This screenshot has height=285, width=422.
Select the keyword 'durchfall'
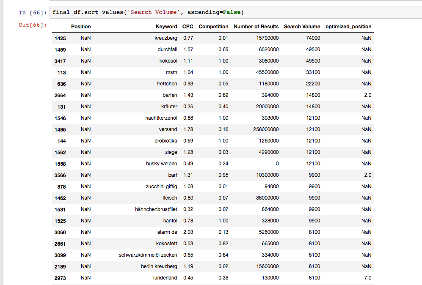coord(167,49)
